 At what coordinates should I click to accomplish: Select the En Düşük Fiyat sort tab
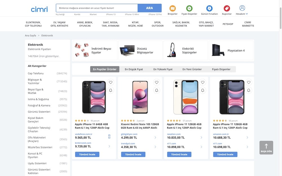pos(134,69)
